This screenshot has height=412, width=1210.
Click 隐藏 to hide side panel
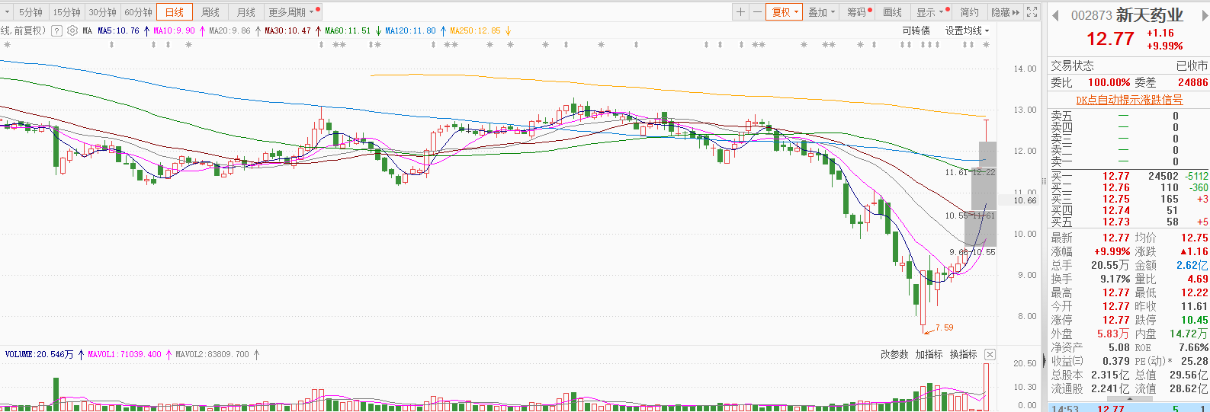click(1005, 12)
